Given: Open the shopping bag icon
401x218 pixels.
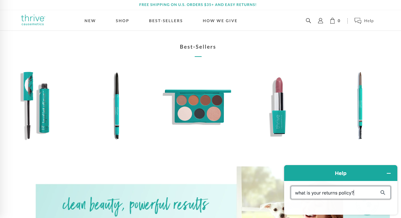Looking at the screenshot, I should click(x=332, y=21).
